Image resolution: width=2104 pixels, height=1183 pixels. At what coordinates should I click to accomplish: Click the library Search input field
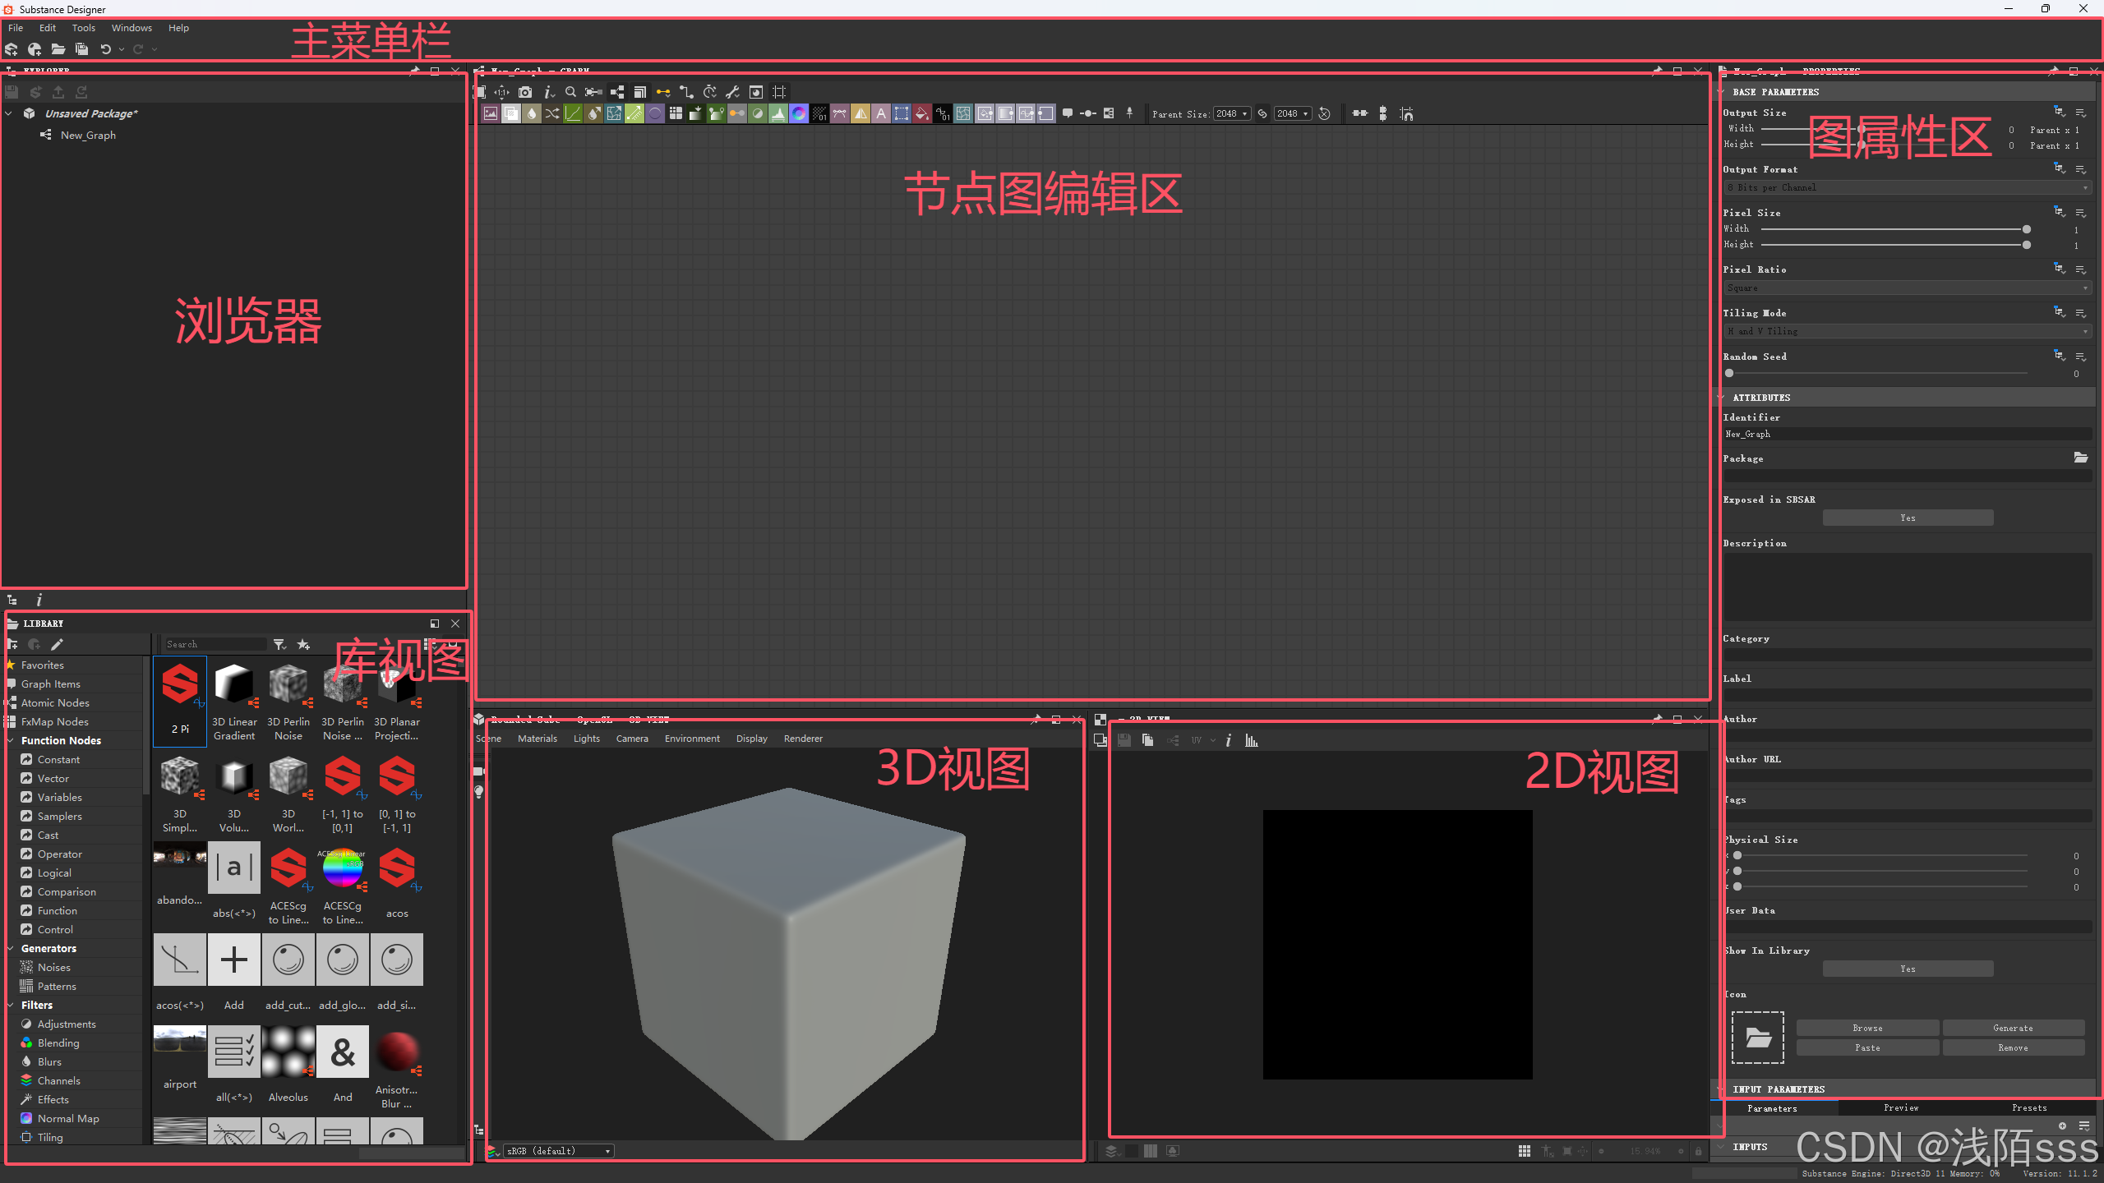point(215,644)
